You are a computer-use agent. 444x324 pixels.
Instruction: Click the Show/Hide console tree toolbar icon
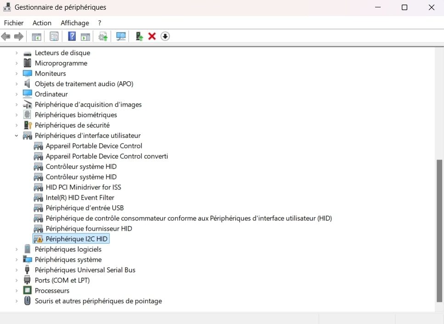tap(36, 36)
